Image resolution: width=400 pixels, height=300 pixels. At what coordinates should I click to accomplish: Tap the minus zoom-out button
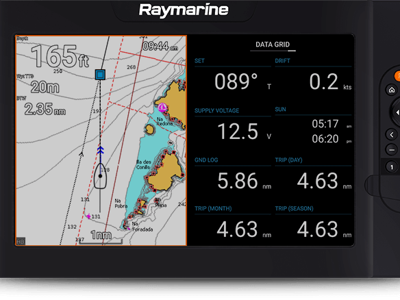tap(392, 149)
